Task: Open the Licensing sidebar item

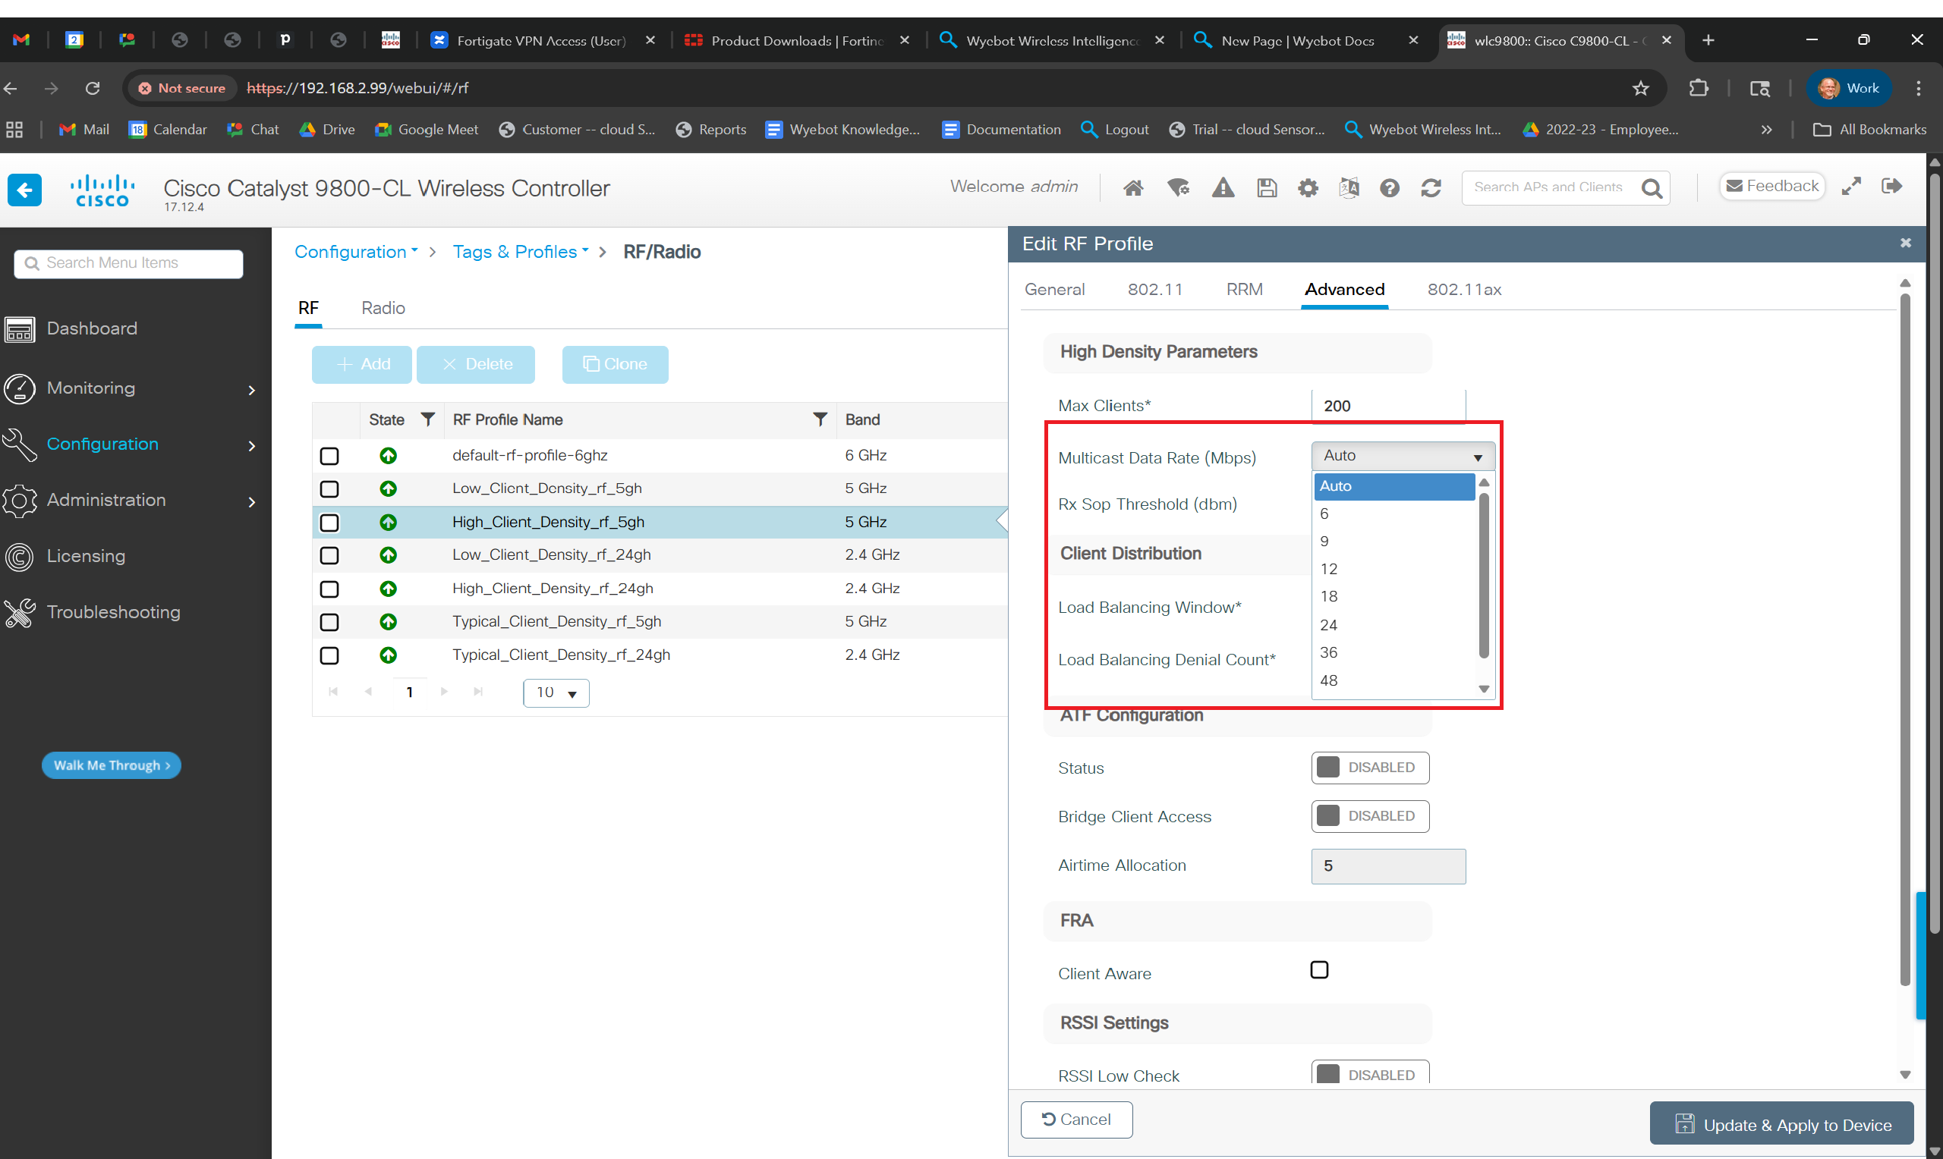Action: pyautogui.click(x=86, y=556)
